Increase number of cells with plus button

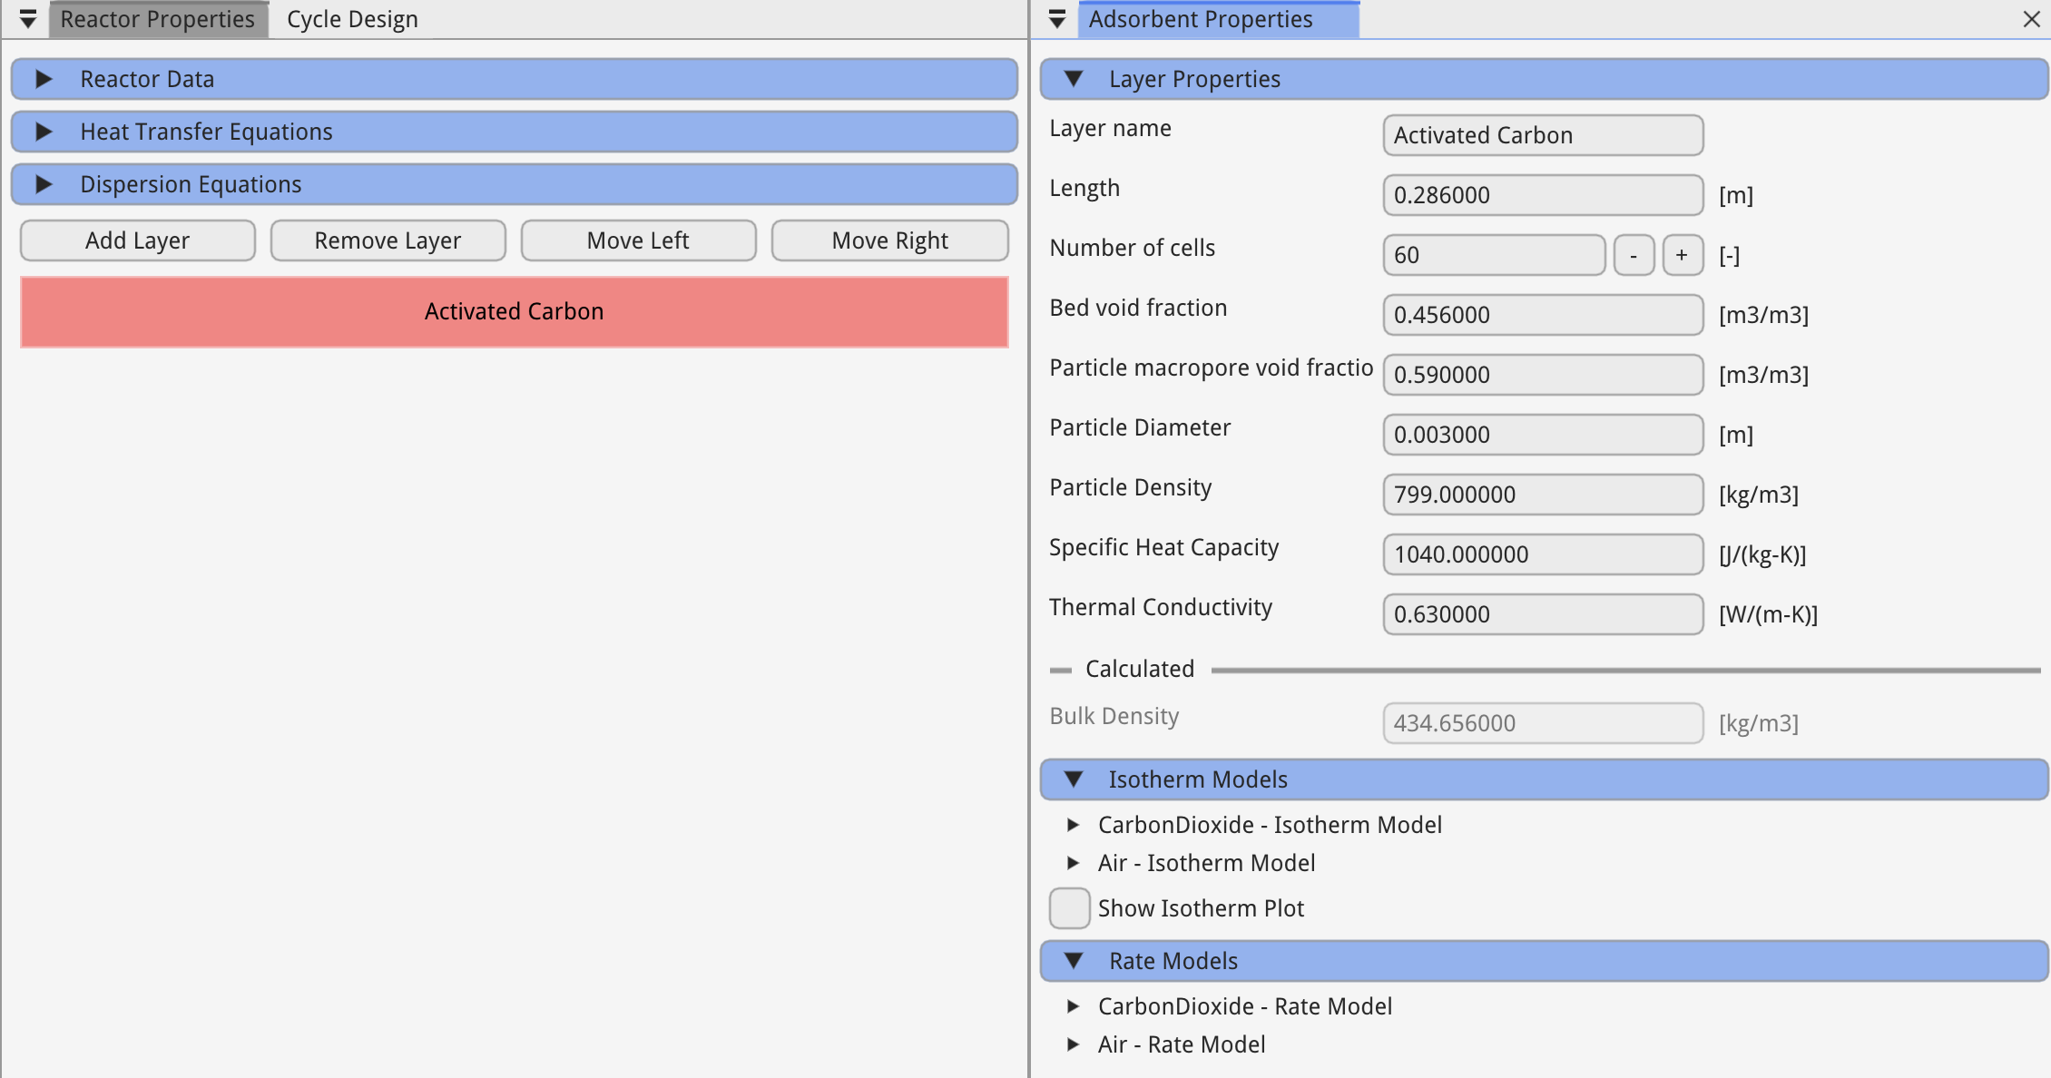click(x=1682, y=255)
